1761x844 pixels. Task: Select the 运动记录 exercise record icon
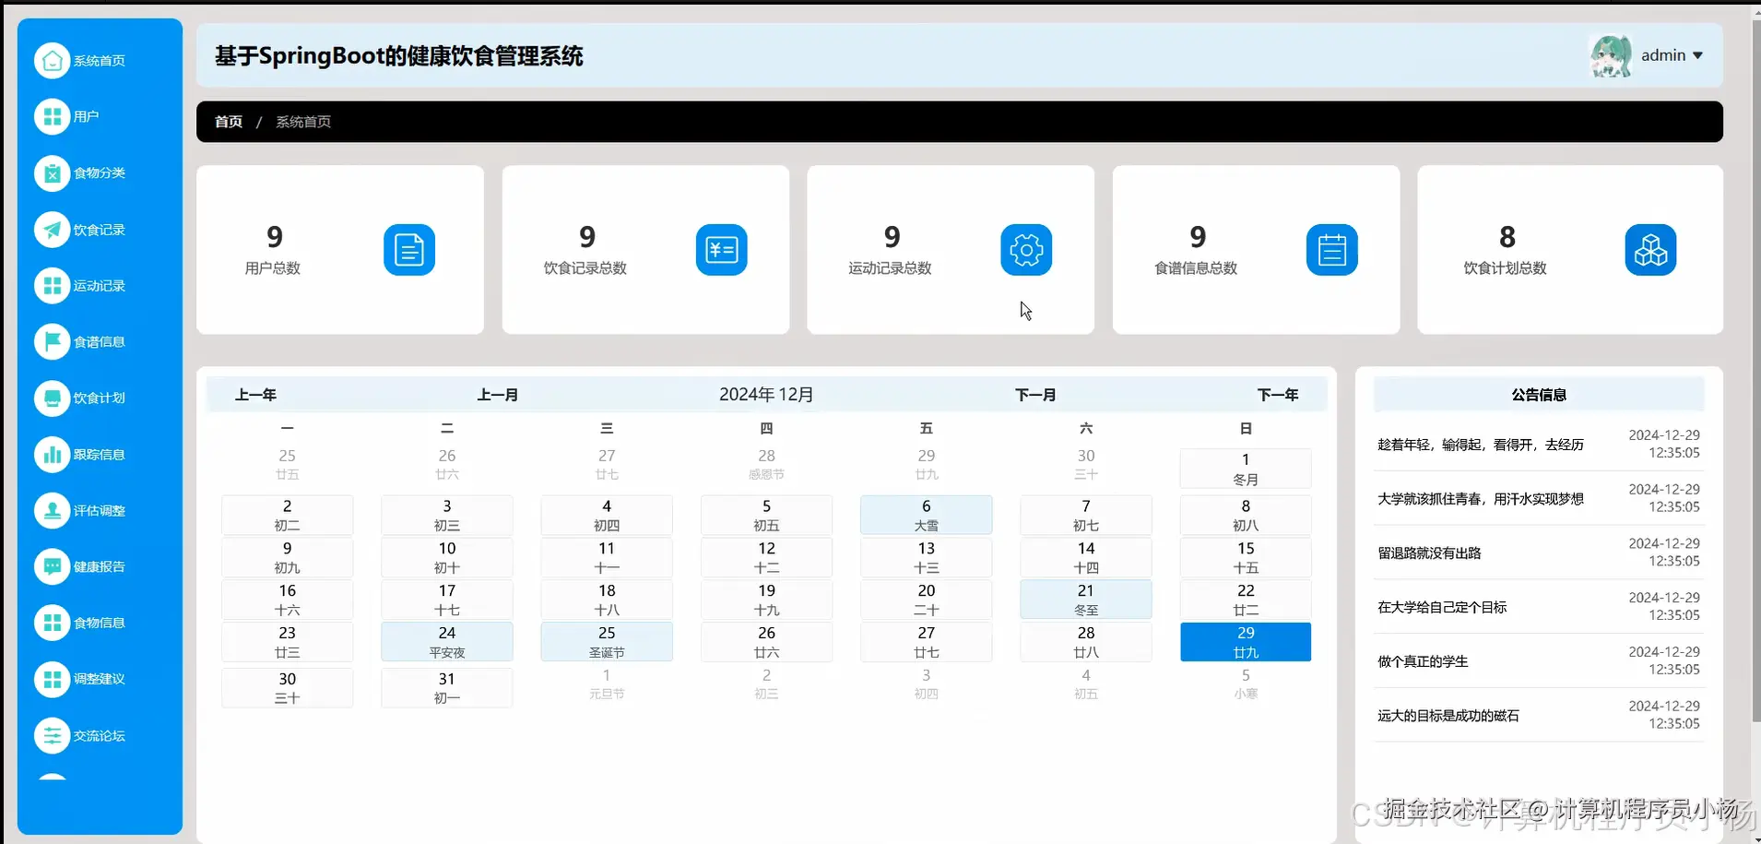click(52, 285)
